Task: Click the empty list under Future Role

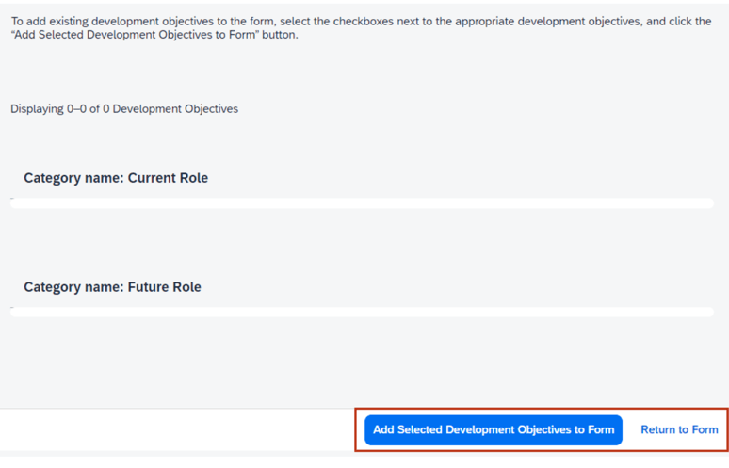Action: [x=361, y=312]
